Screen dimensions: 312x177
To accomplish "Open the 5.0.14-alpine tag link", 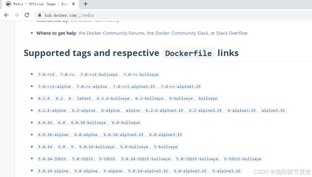I will coord(53,171).
